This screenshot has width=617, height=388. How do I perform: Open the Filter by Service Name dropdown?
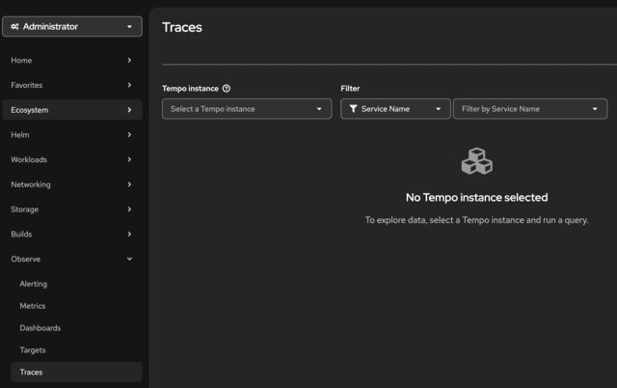pos(530,109)
